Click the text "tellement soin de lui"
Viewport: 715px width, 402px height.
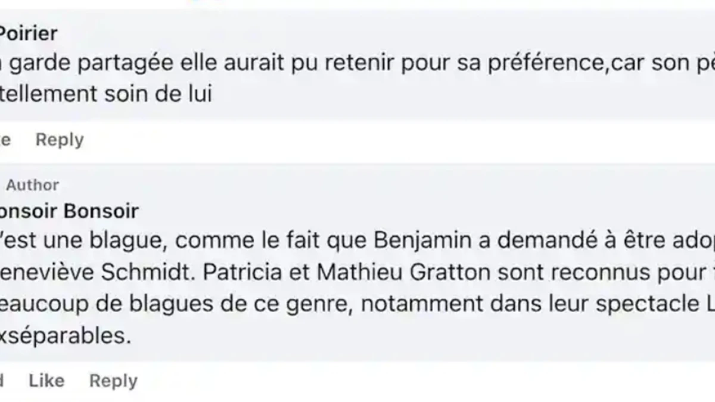tap(106, 94)
